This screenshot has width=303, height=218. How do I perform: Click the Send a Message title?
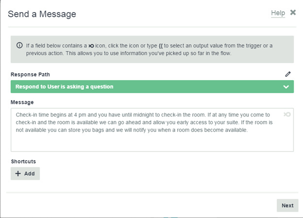(x=42, y=14)
